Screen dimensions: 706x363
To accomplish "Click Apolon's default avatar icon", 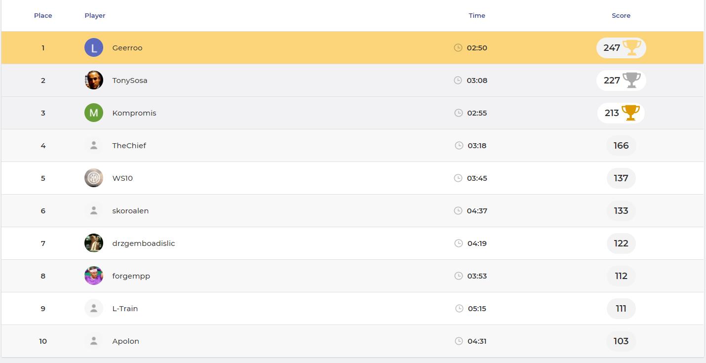I will click(94, 341).
